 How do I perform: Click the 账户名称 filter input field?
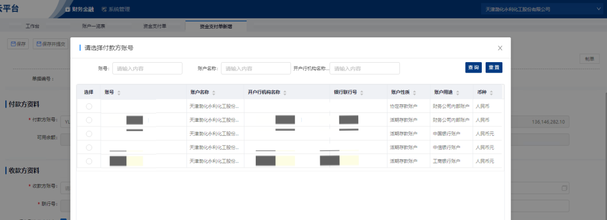pyautogui.click(x=256, y=68)
